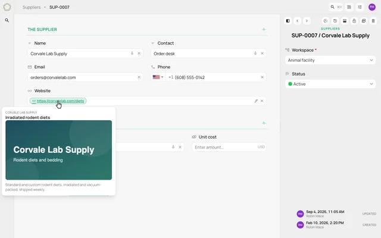
Task: Click the microphone icon in the Name field
Action: point(132,53)
